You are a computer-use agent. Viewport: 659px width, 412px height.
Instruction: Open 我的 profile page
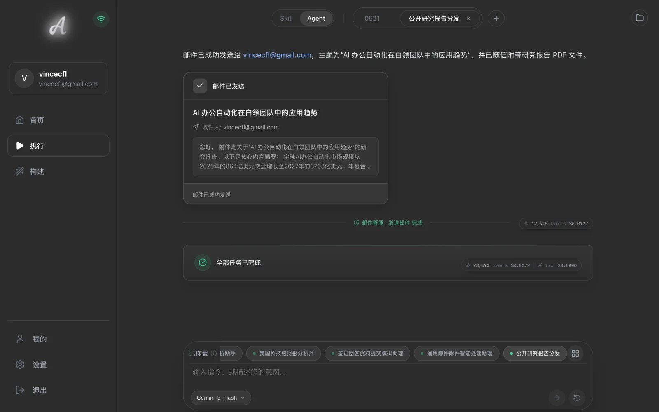(x=58, y=339)
